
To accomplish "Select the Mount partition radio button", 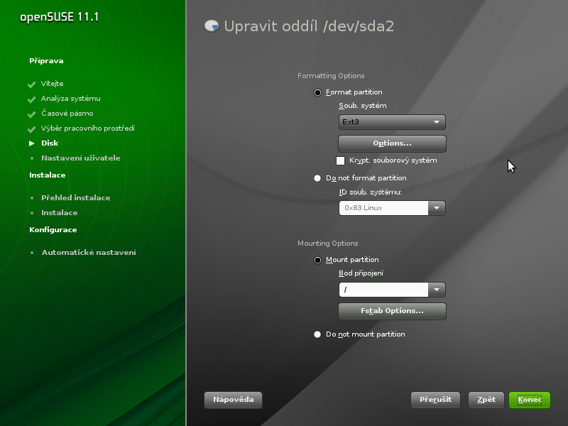I will [x=317, y=260].
